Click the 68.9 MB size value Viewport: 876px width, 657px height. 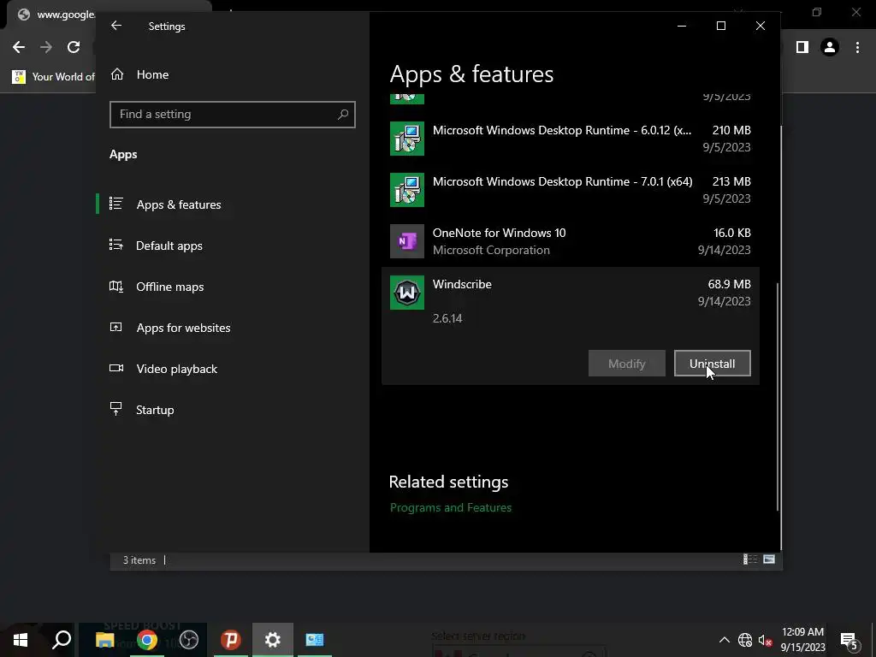pos(729,284)
